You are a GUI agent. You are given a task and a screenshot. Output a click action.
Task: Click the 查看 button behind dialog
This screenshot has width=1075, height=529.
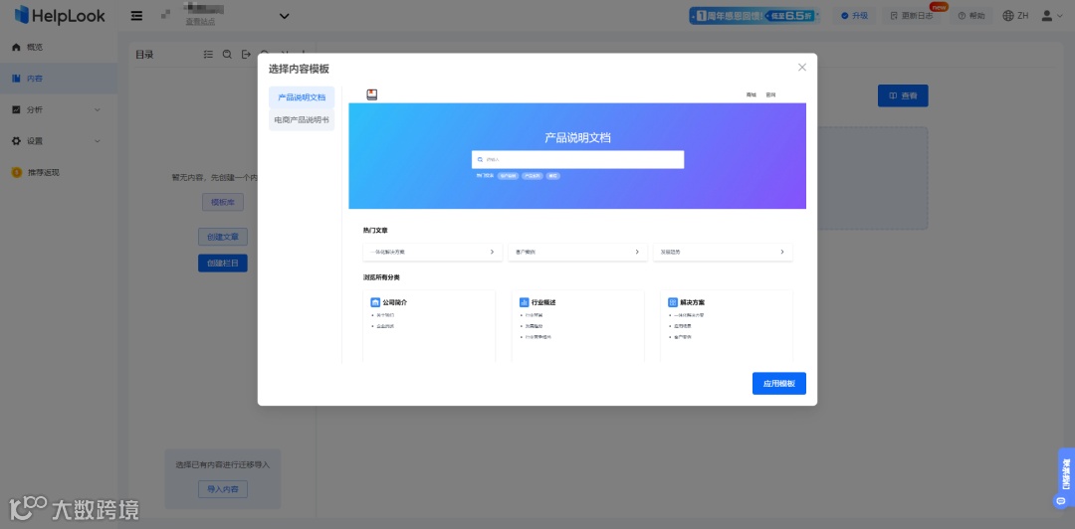pyautogui.click(x=903, y=95)
